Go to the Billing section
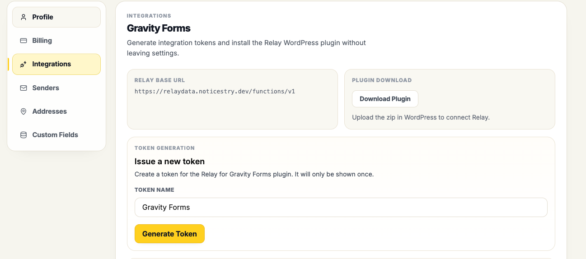 pyautogui.click(x=56, y=41)
